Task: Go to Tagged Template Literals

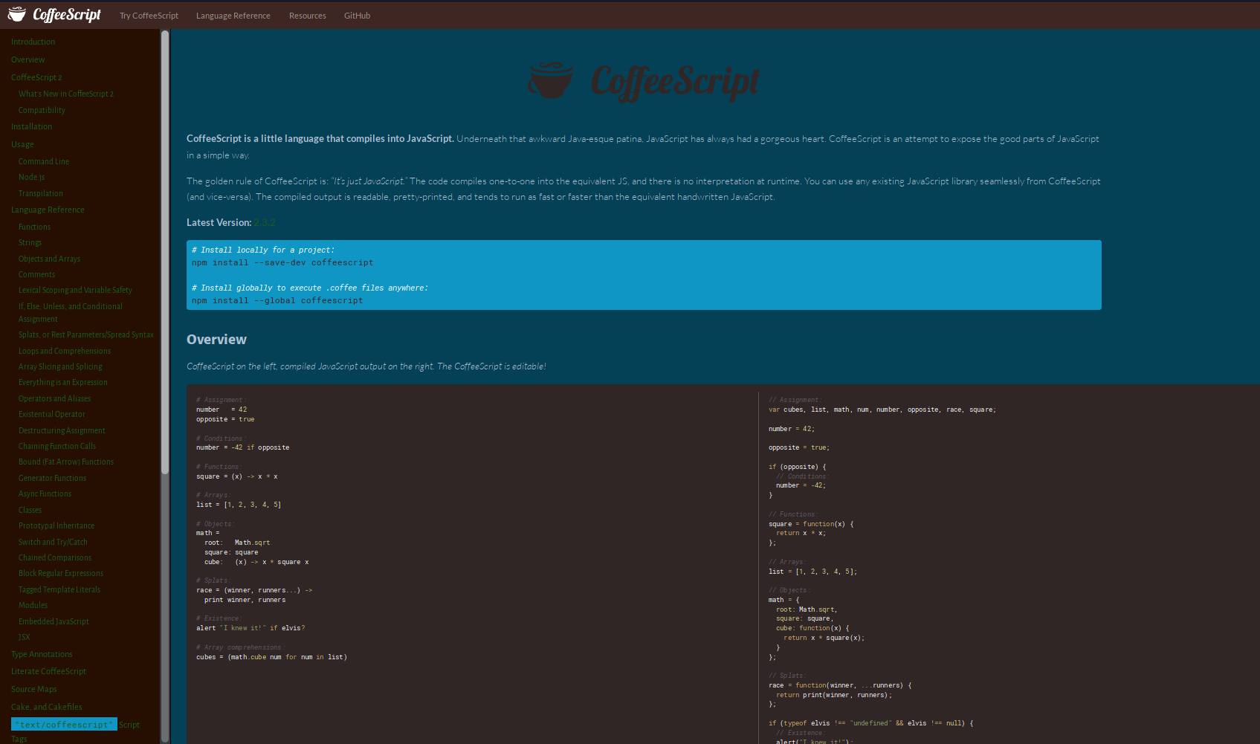Action: 59,589
